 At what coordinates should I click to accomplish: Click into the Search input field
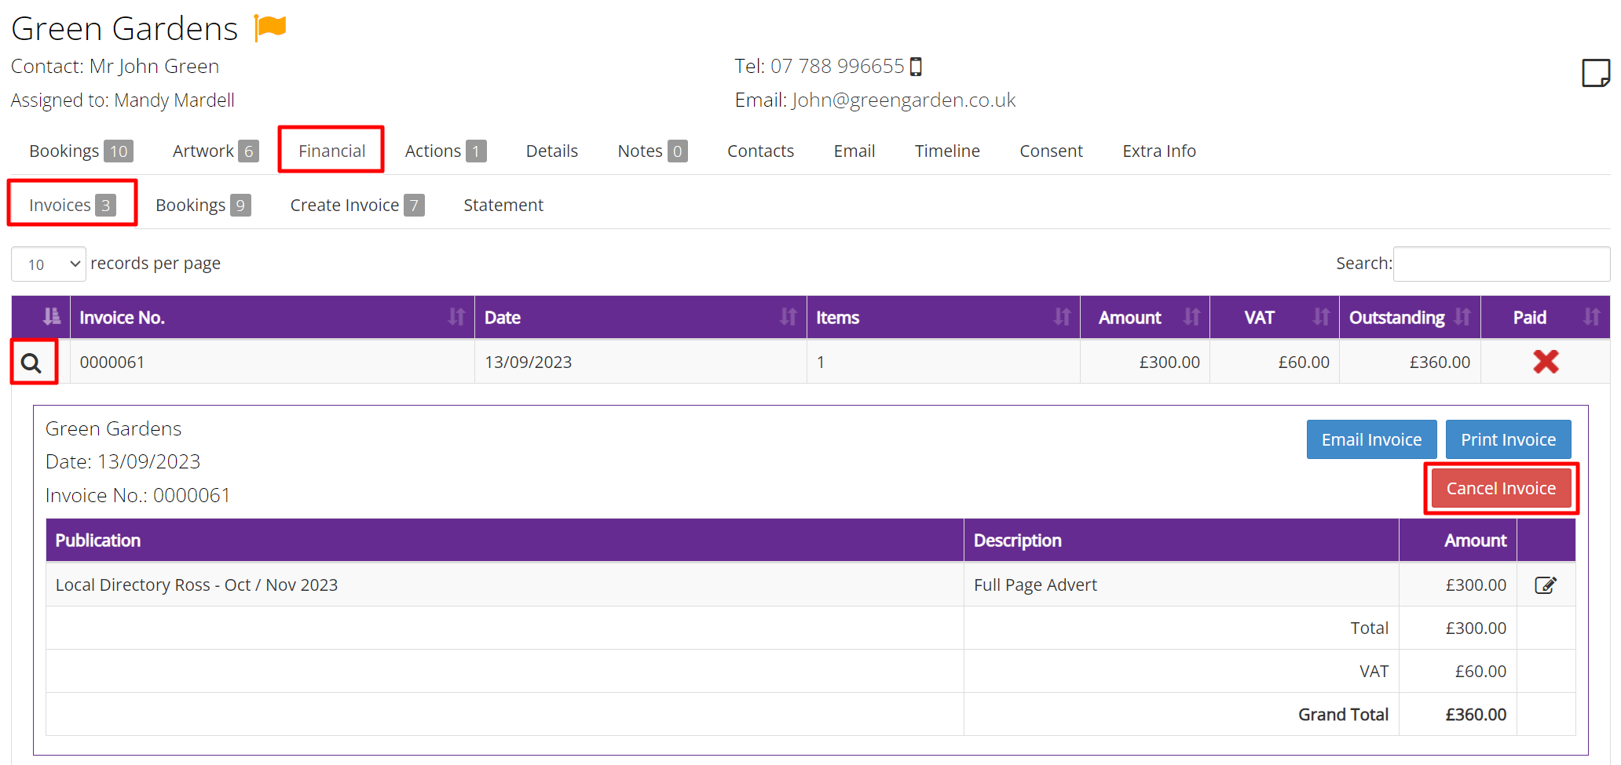click(1502, 264)
